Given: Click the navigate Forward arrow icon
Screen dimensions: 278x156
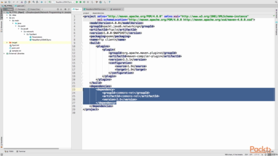Looking at the screenshot, I should pyautogui.click(x=45, y=2).
